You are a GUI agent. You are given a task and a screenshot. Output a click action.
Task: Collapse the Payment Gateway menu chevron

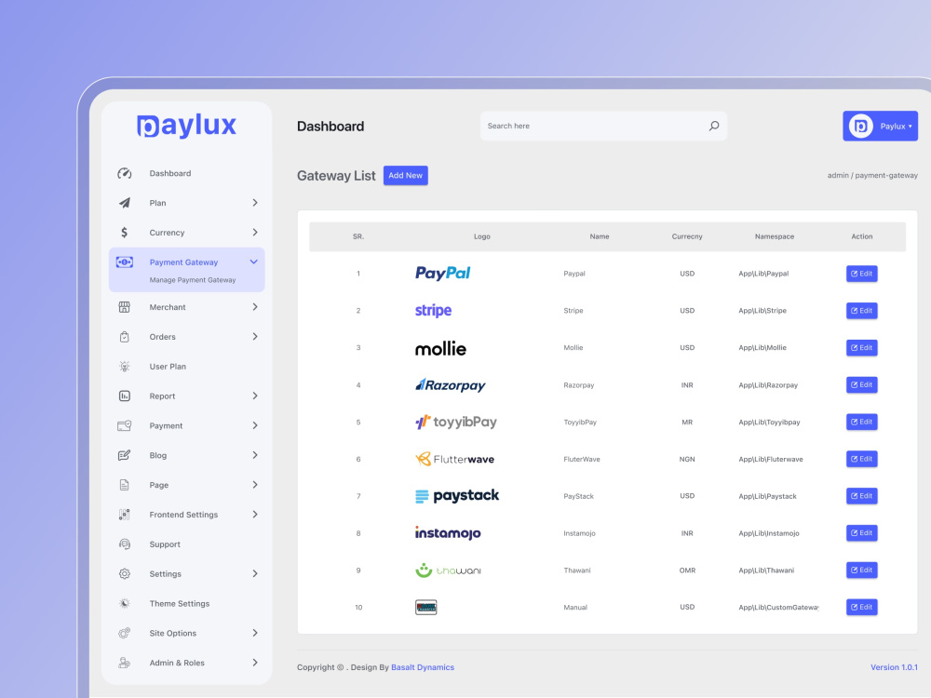253,262
